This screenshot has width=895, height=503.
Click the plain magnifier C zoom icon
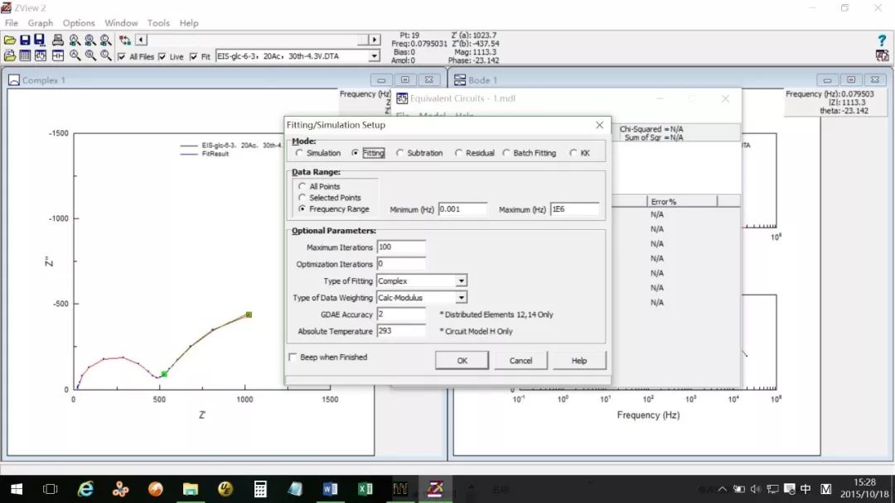click(105, 55)
